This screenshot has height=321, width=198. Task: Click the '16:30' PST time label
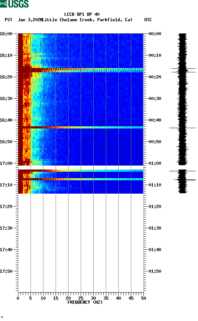coord(6,99)
